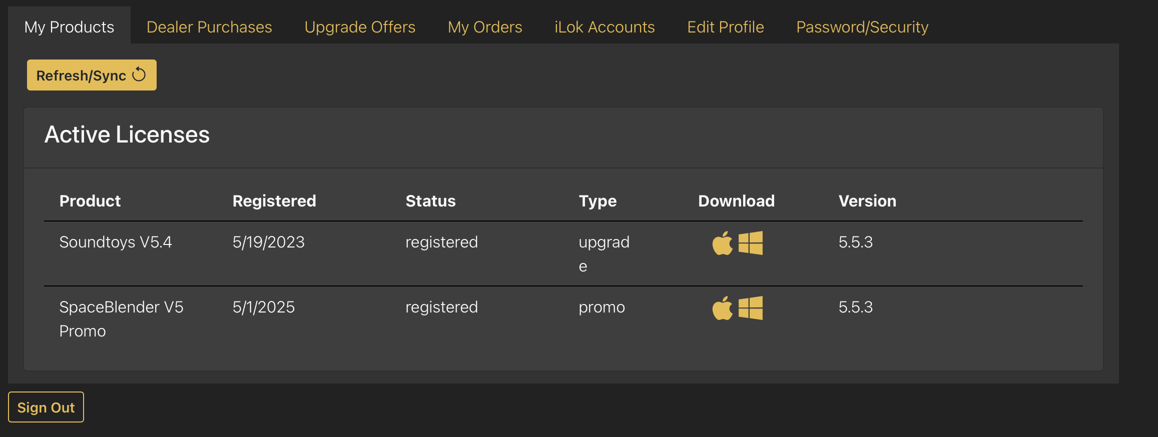
Task: Sign out of the account
Action: tap(46, 407)
